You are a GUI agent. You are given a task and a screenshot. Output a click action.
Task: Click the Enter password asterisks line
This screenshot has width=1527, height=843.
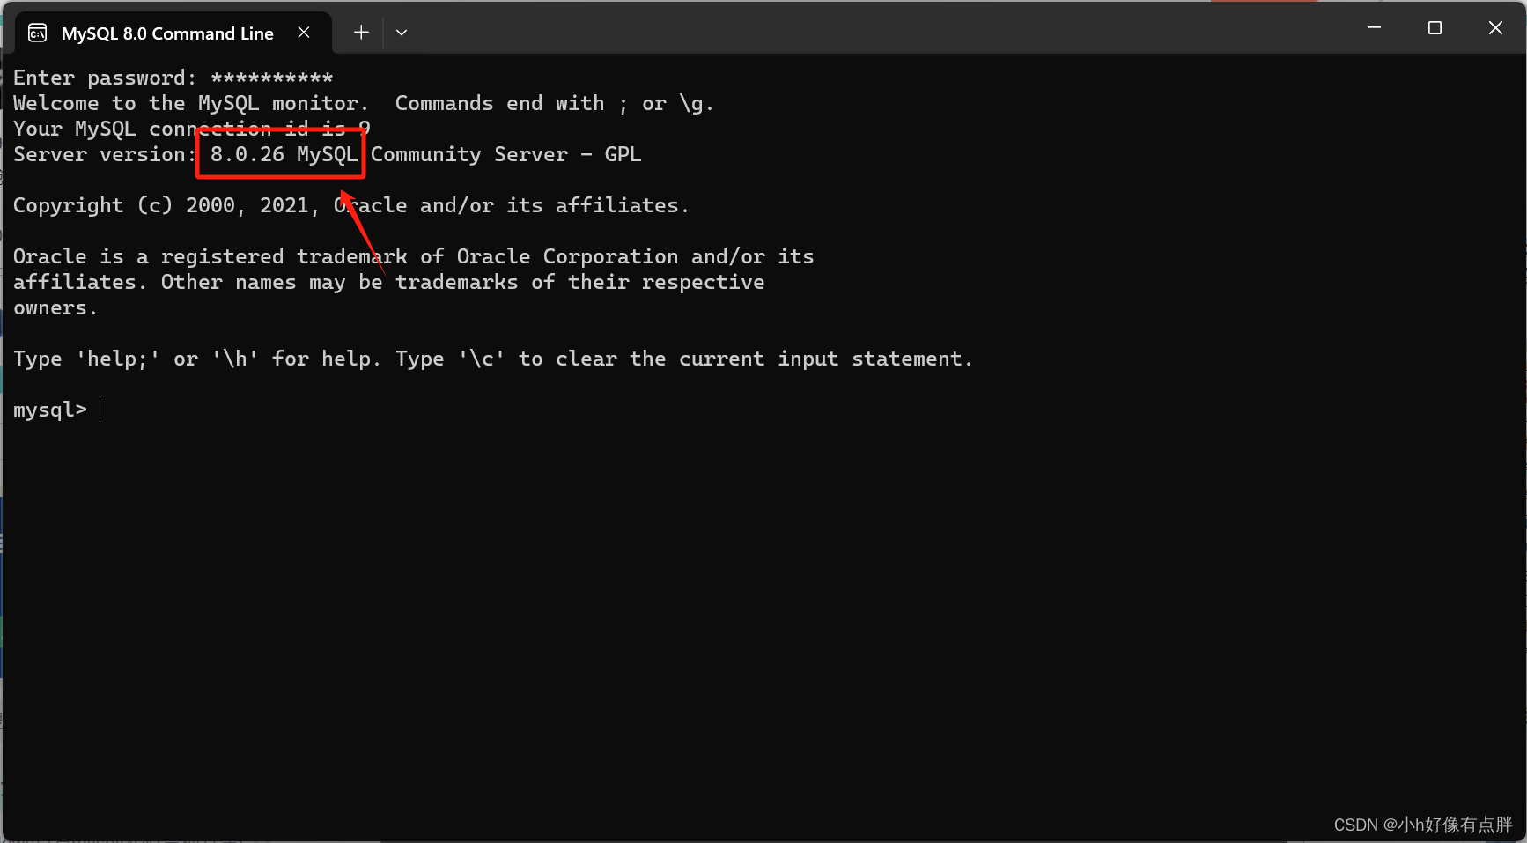coord(173,78)
